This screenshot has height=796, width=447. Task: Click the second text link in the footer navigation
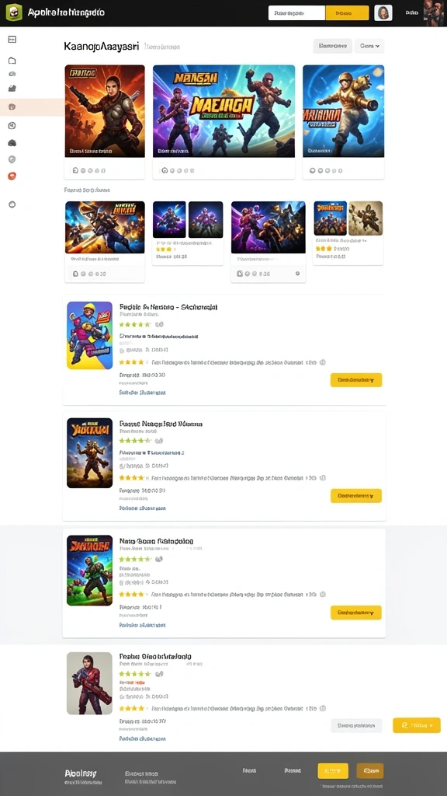pos(293,770)
